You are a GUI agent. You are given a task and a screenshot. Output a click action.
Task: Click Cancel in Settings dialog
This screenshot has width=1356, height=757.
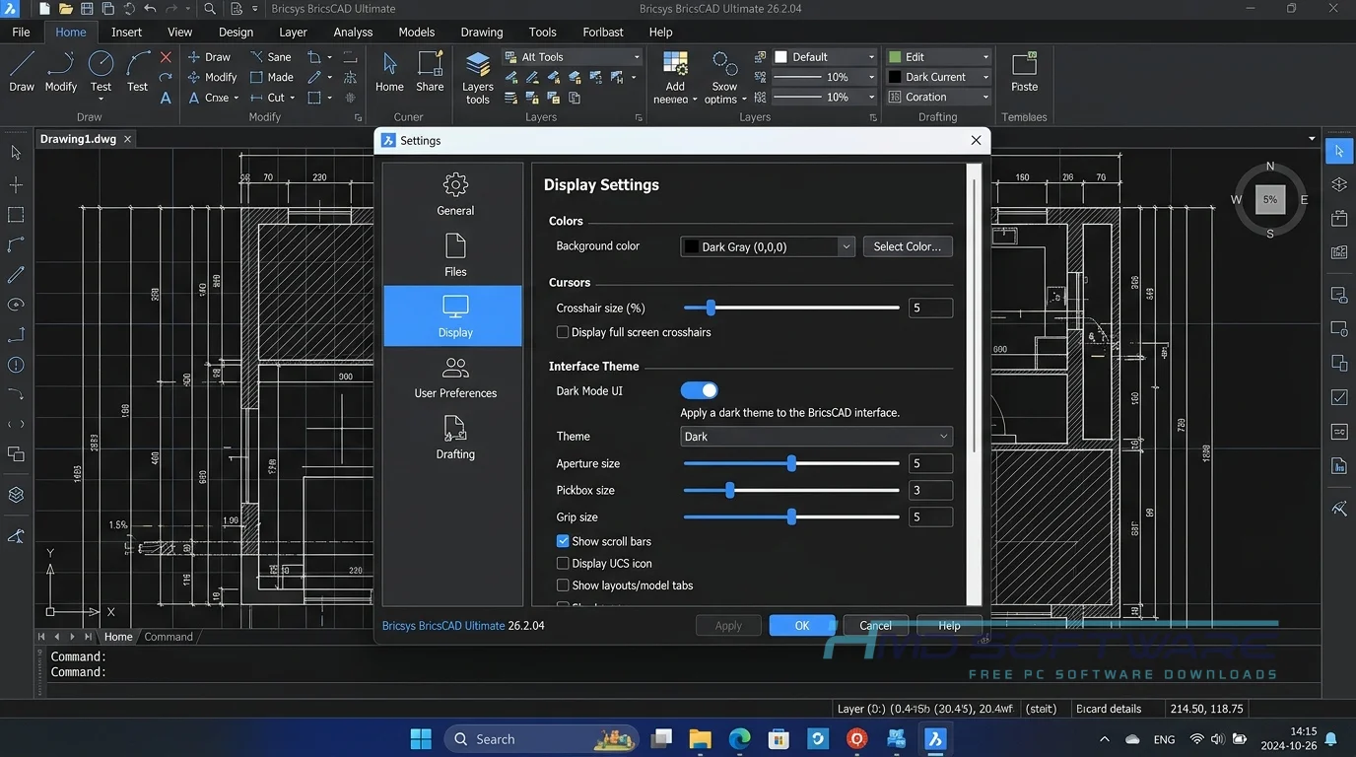tap(875, 626)
